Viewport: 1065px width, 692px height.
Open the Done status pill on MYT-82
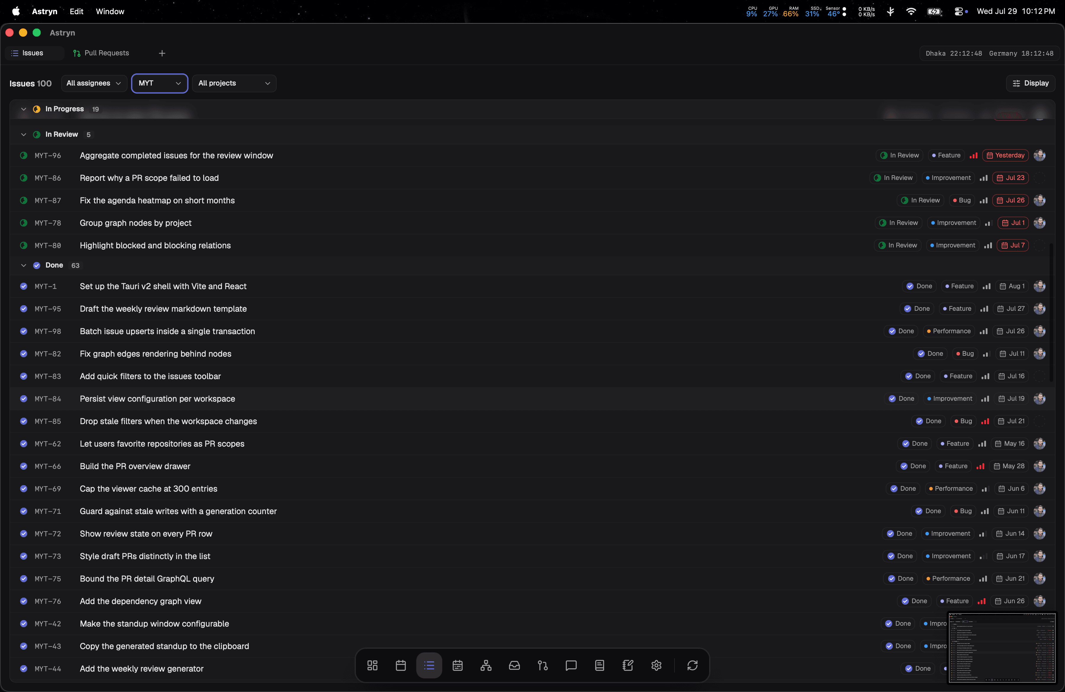click(930, 354)
